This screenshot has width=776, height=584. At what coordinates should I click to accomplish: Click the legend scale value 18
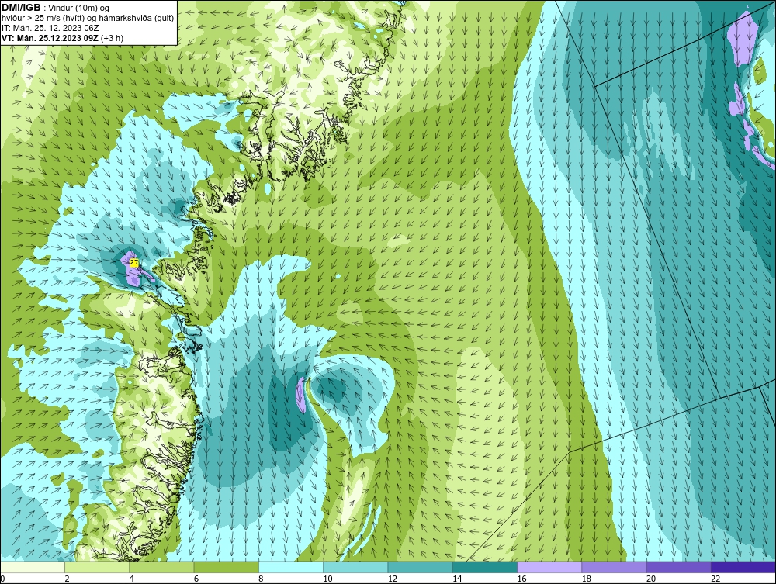coord(587,579)
